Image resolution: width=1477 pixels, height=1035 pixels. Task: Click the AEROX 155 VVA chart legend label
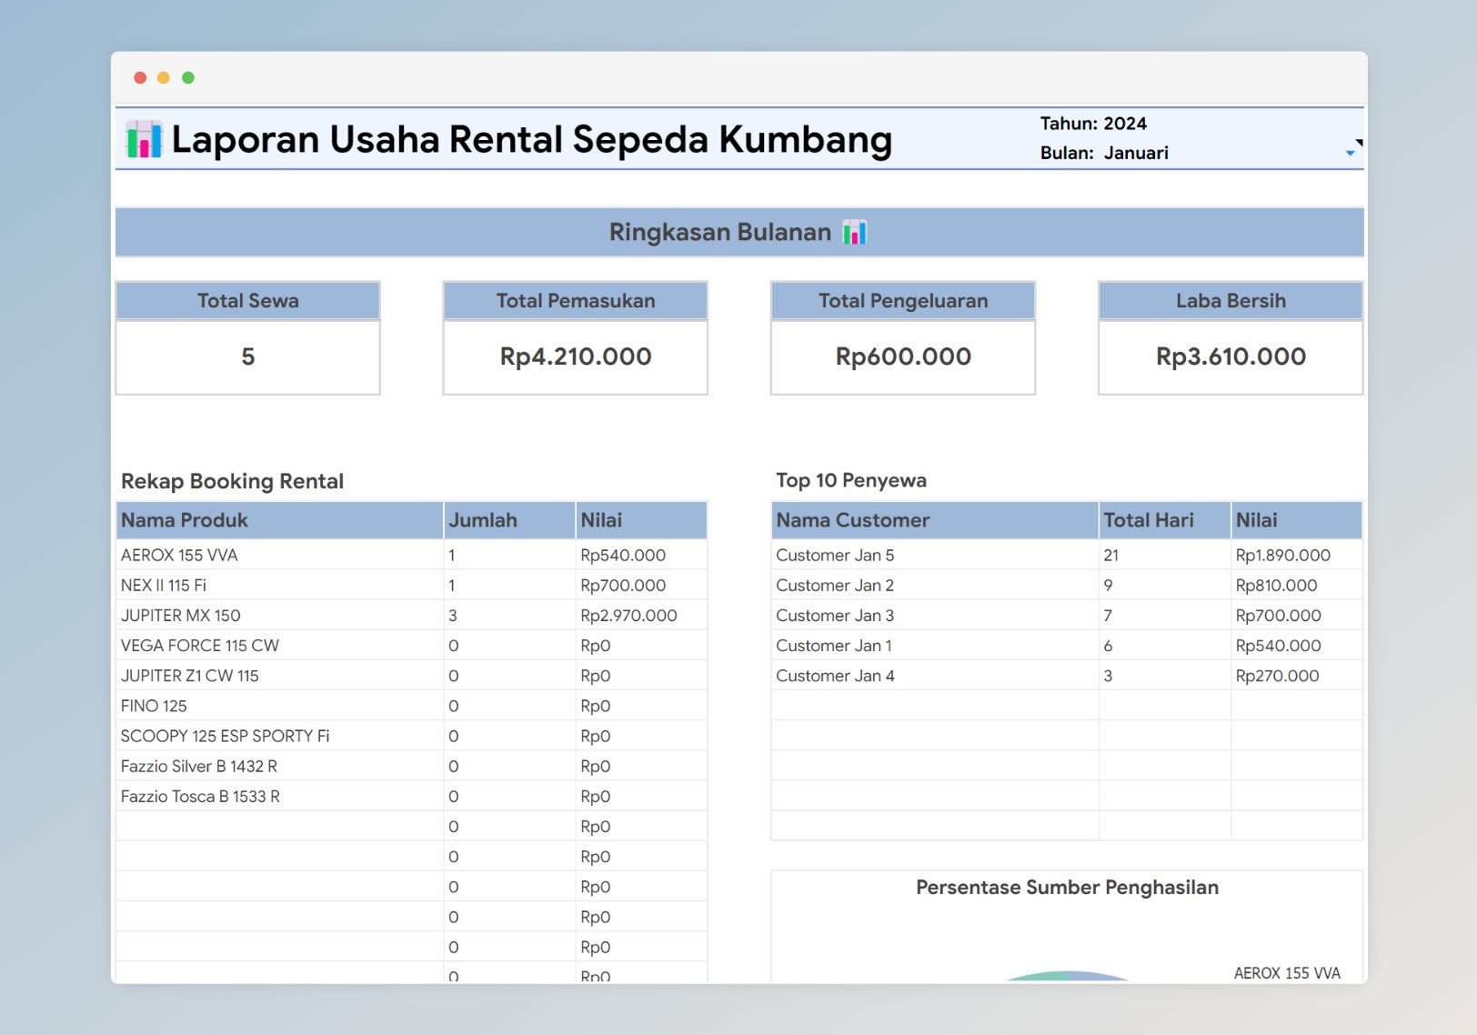coord(1287,972)
